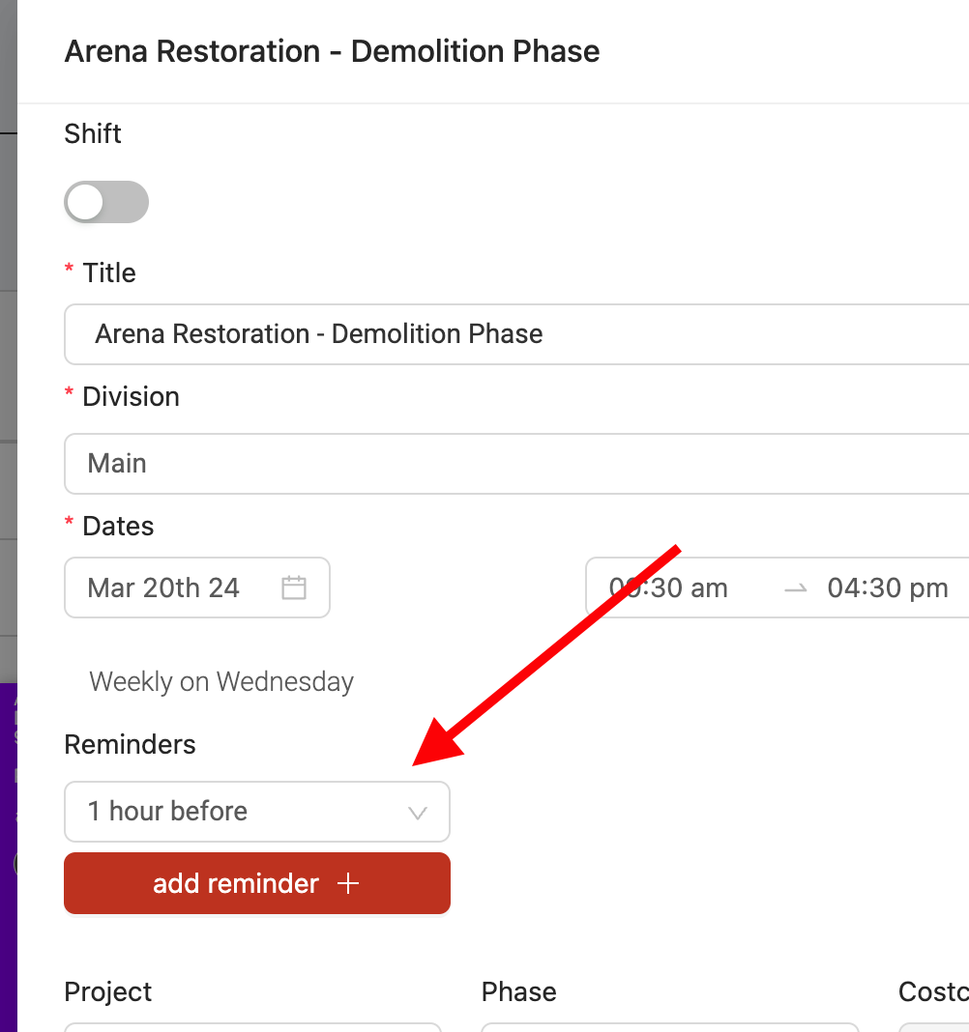This screenshot has height=1032, width=969.
Task: Click the arrow between start and end times
Action: (x=796, y=588)
